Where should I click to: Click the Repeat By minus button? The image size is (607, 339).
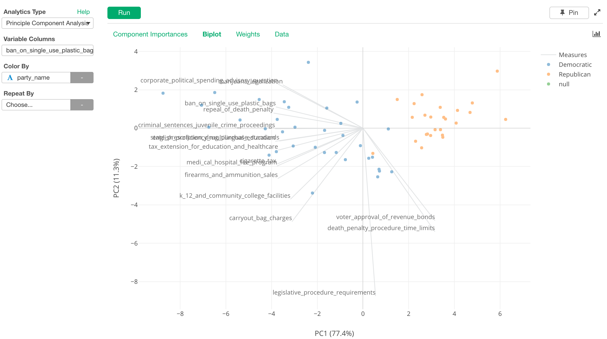pos(82,105)
